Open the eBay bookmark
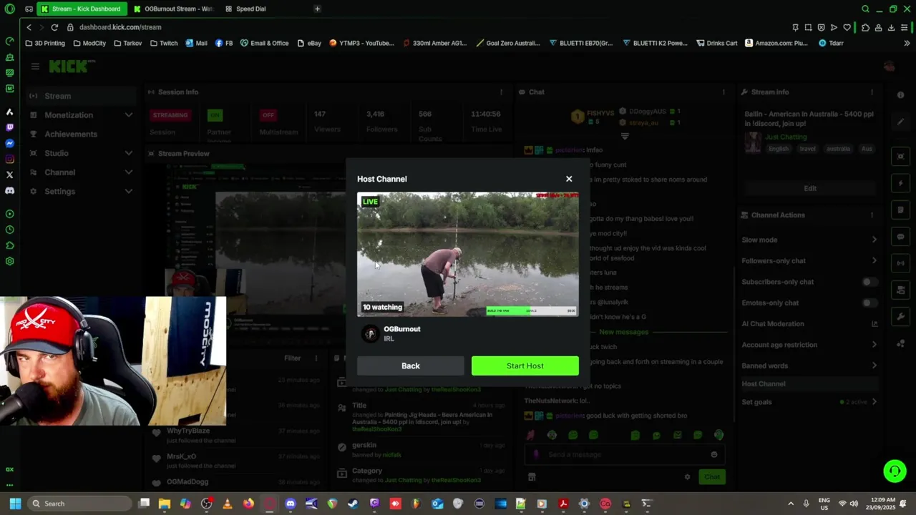The image size is (916, 515). [x=309, y=43]
